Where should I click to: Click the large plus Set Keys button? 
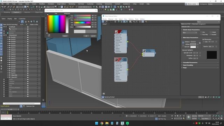pyautogui.click(x=188, y=117)
